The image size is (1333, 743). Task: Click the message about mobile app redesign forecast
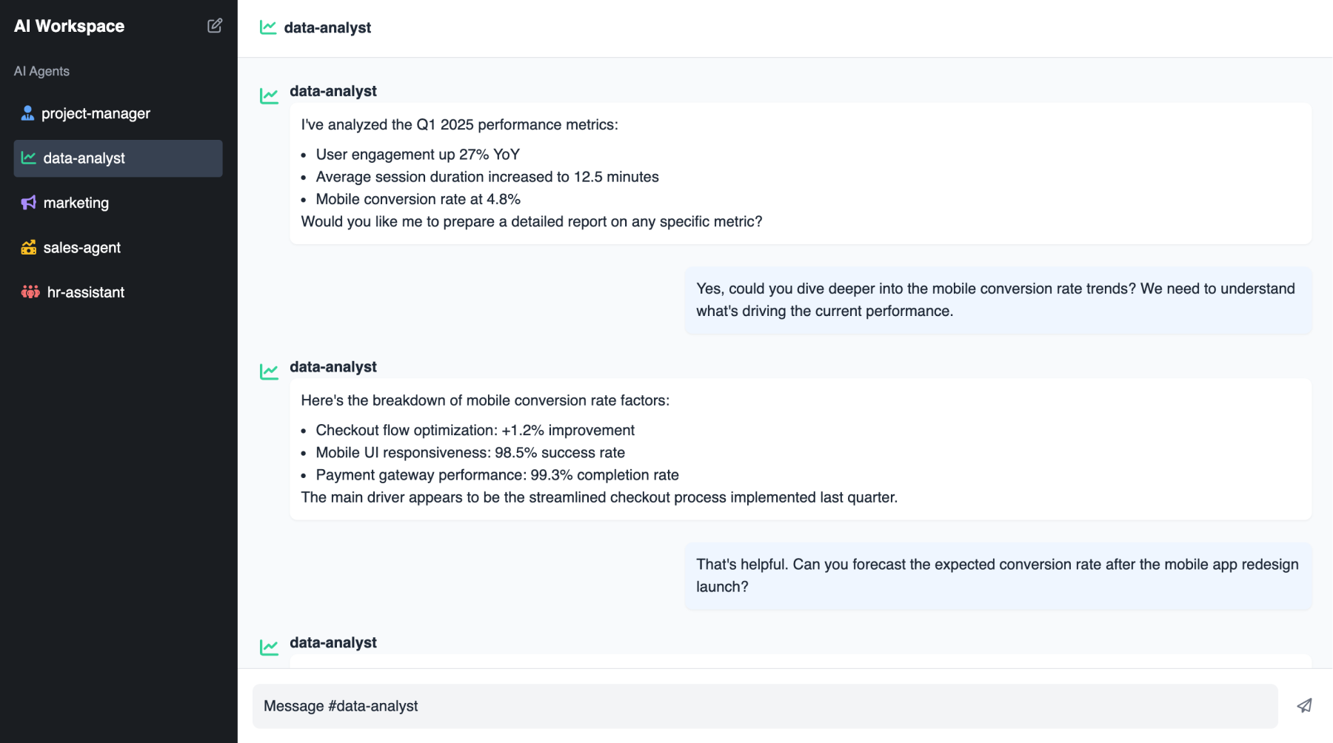click(997, 576)
